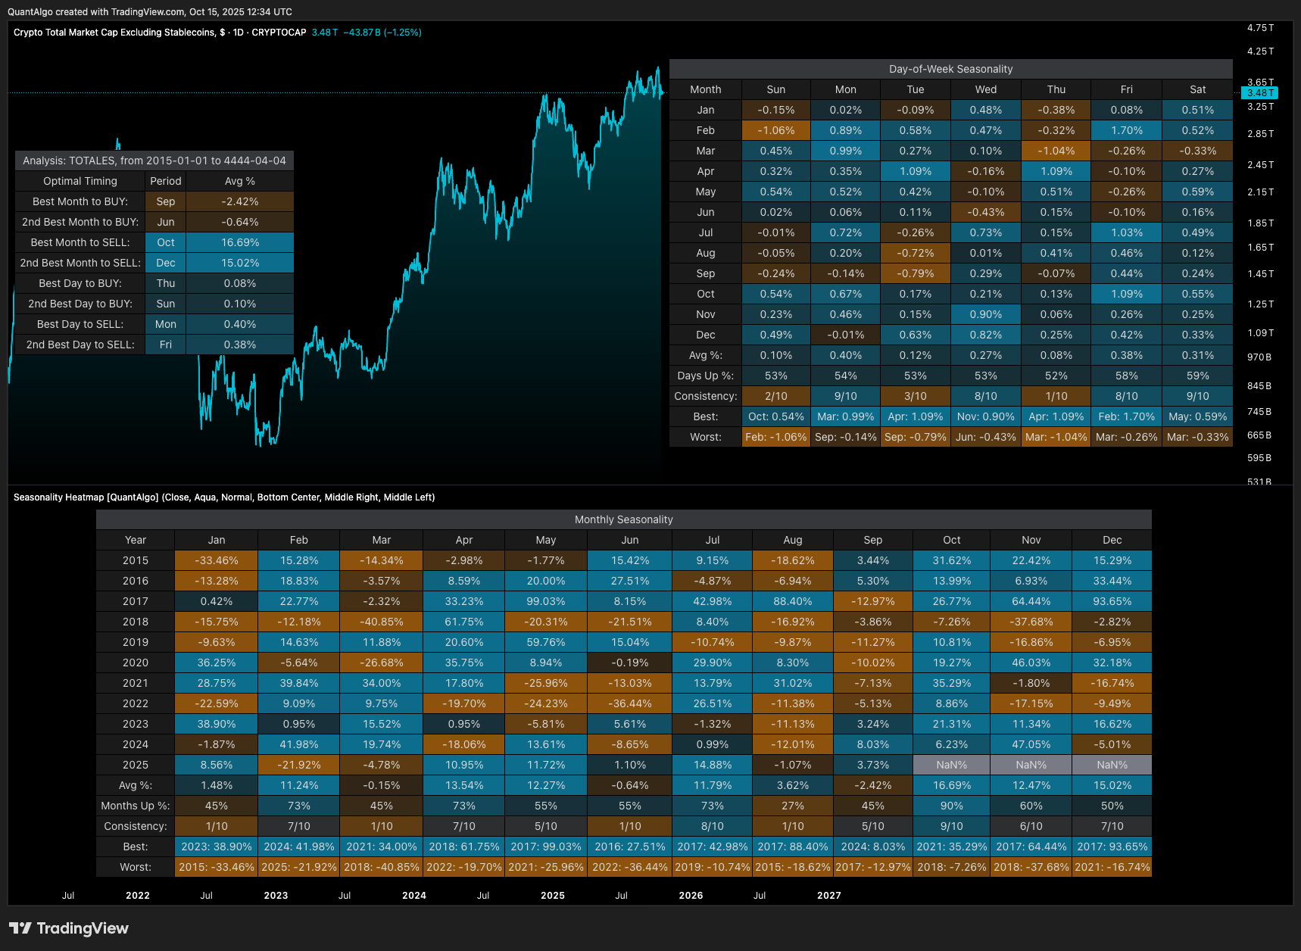Click the 36.25% cell in the 2020 row

[217, 663]
